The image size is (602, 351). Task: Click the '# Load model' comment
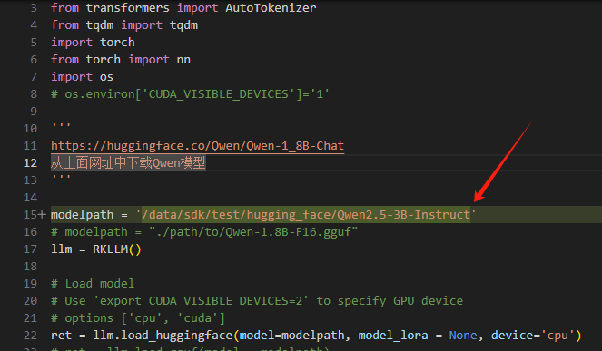[93, 284]
